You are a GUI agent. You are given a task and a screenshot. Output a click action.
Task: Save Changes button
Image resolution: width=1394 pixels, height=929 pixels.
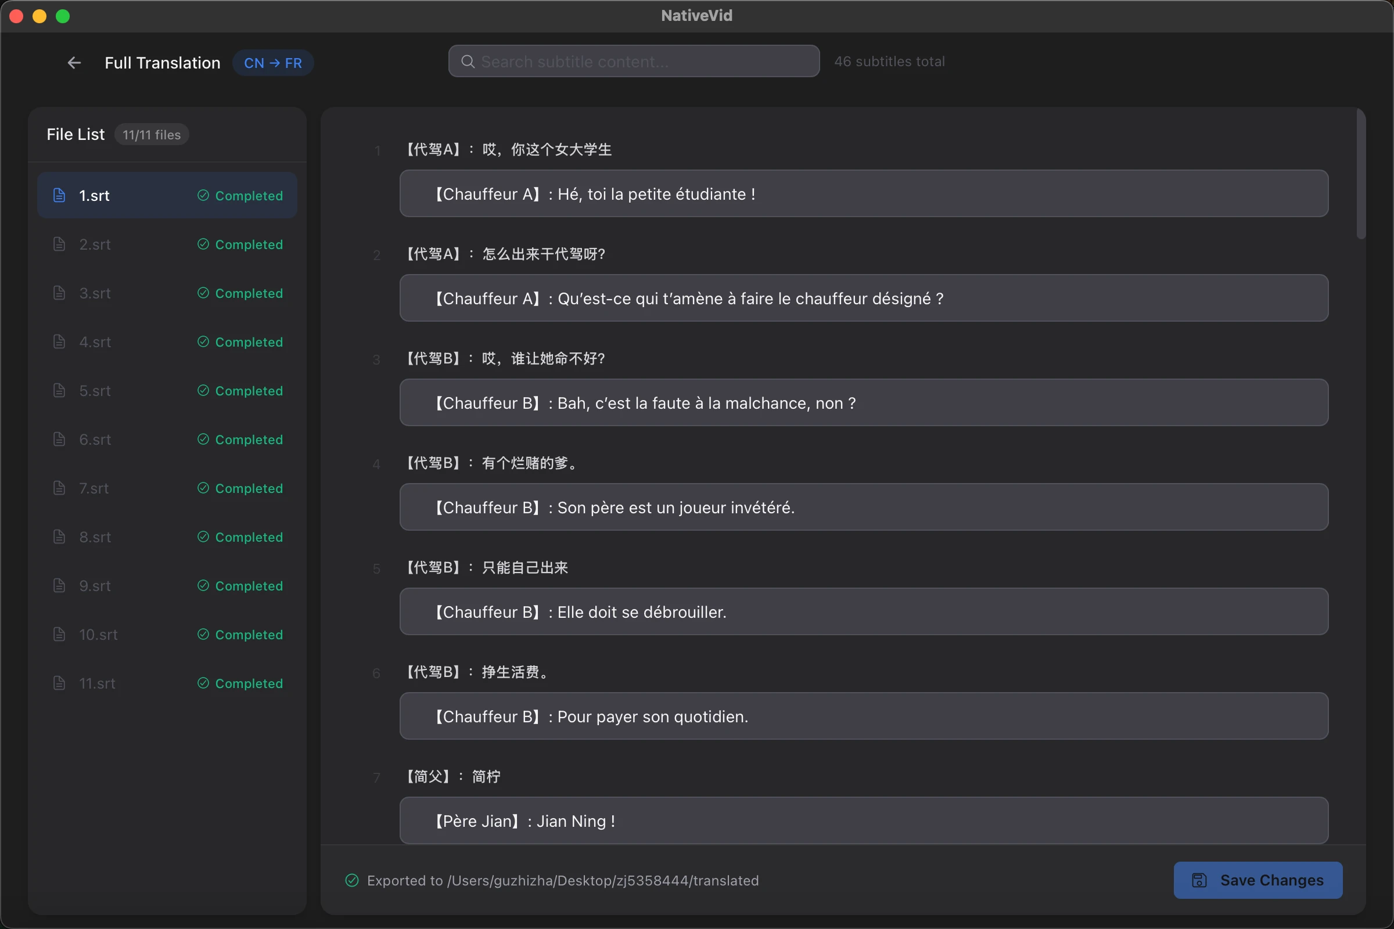coord(1258,880)
